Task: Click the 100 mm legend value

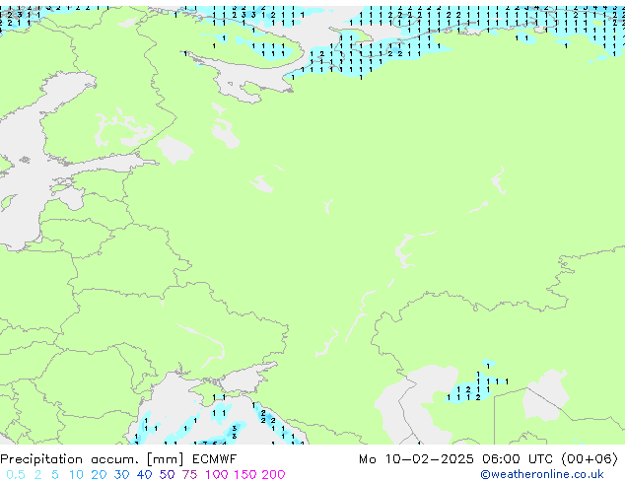Action: click(x=217, y=475)
